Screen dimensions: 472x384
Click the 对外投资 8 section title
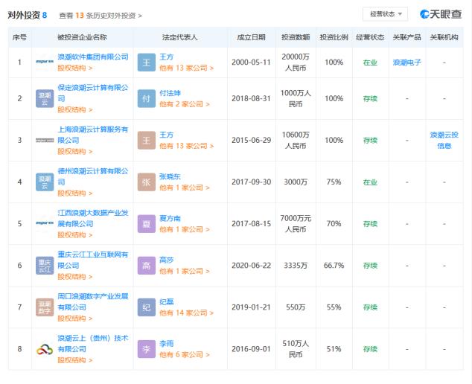tap(28, 15)
